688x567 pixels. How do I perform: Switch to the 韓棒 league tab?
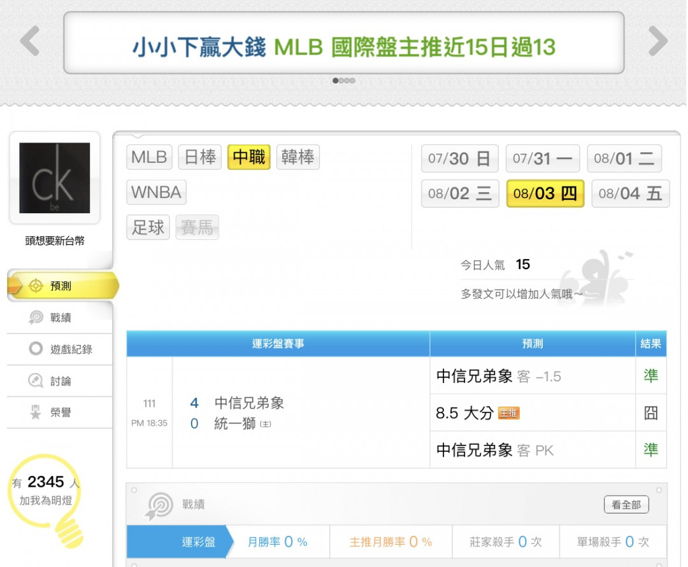click(x=298, y=157)
